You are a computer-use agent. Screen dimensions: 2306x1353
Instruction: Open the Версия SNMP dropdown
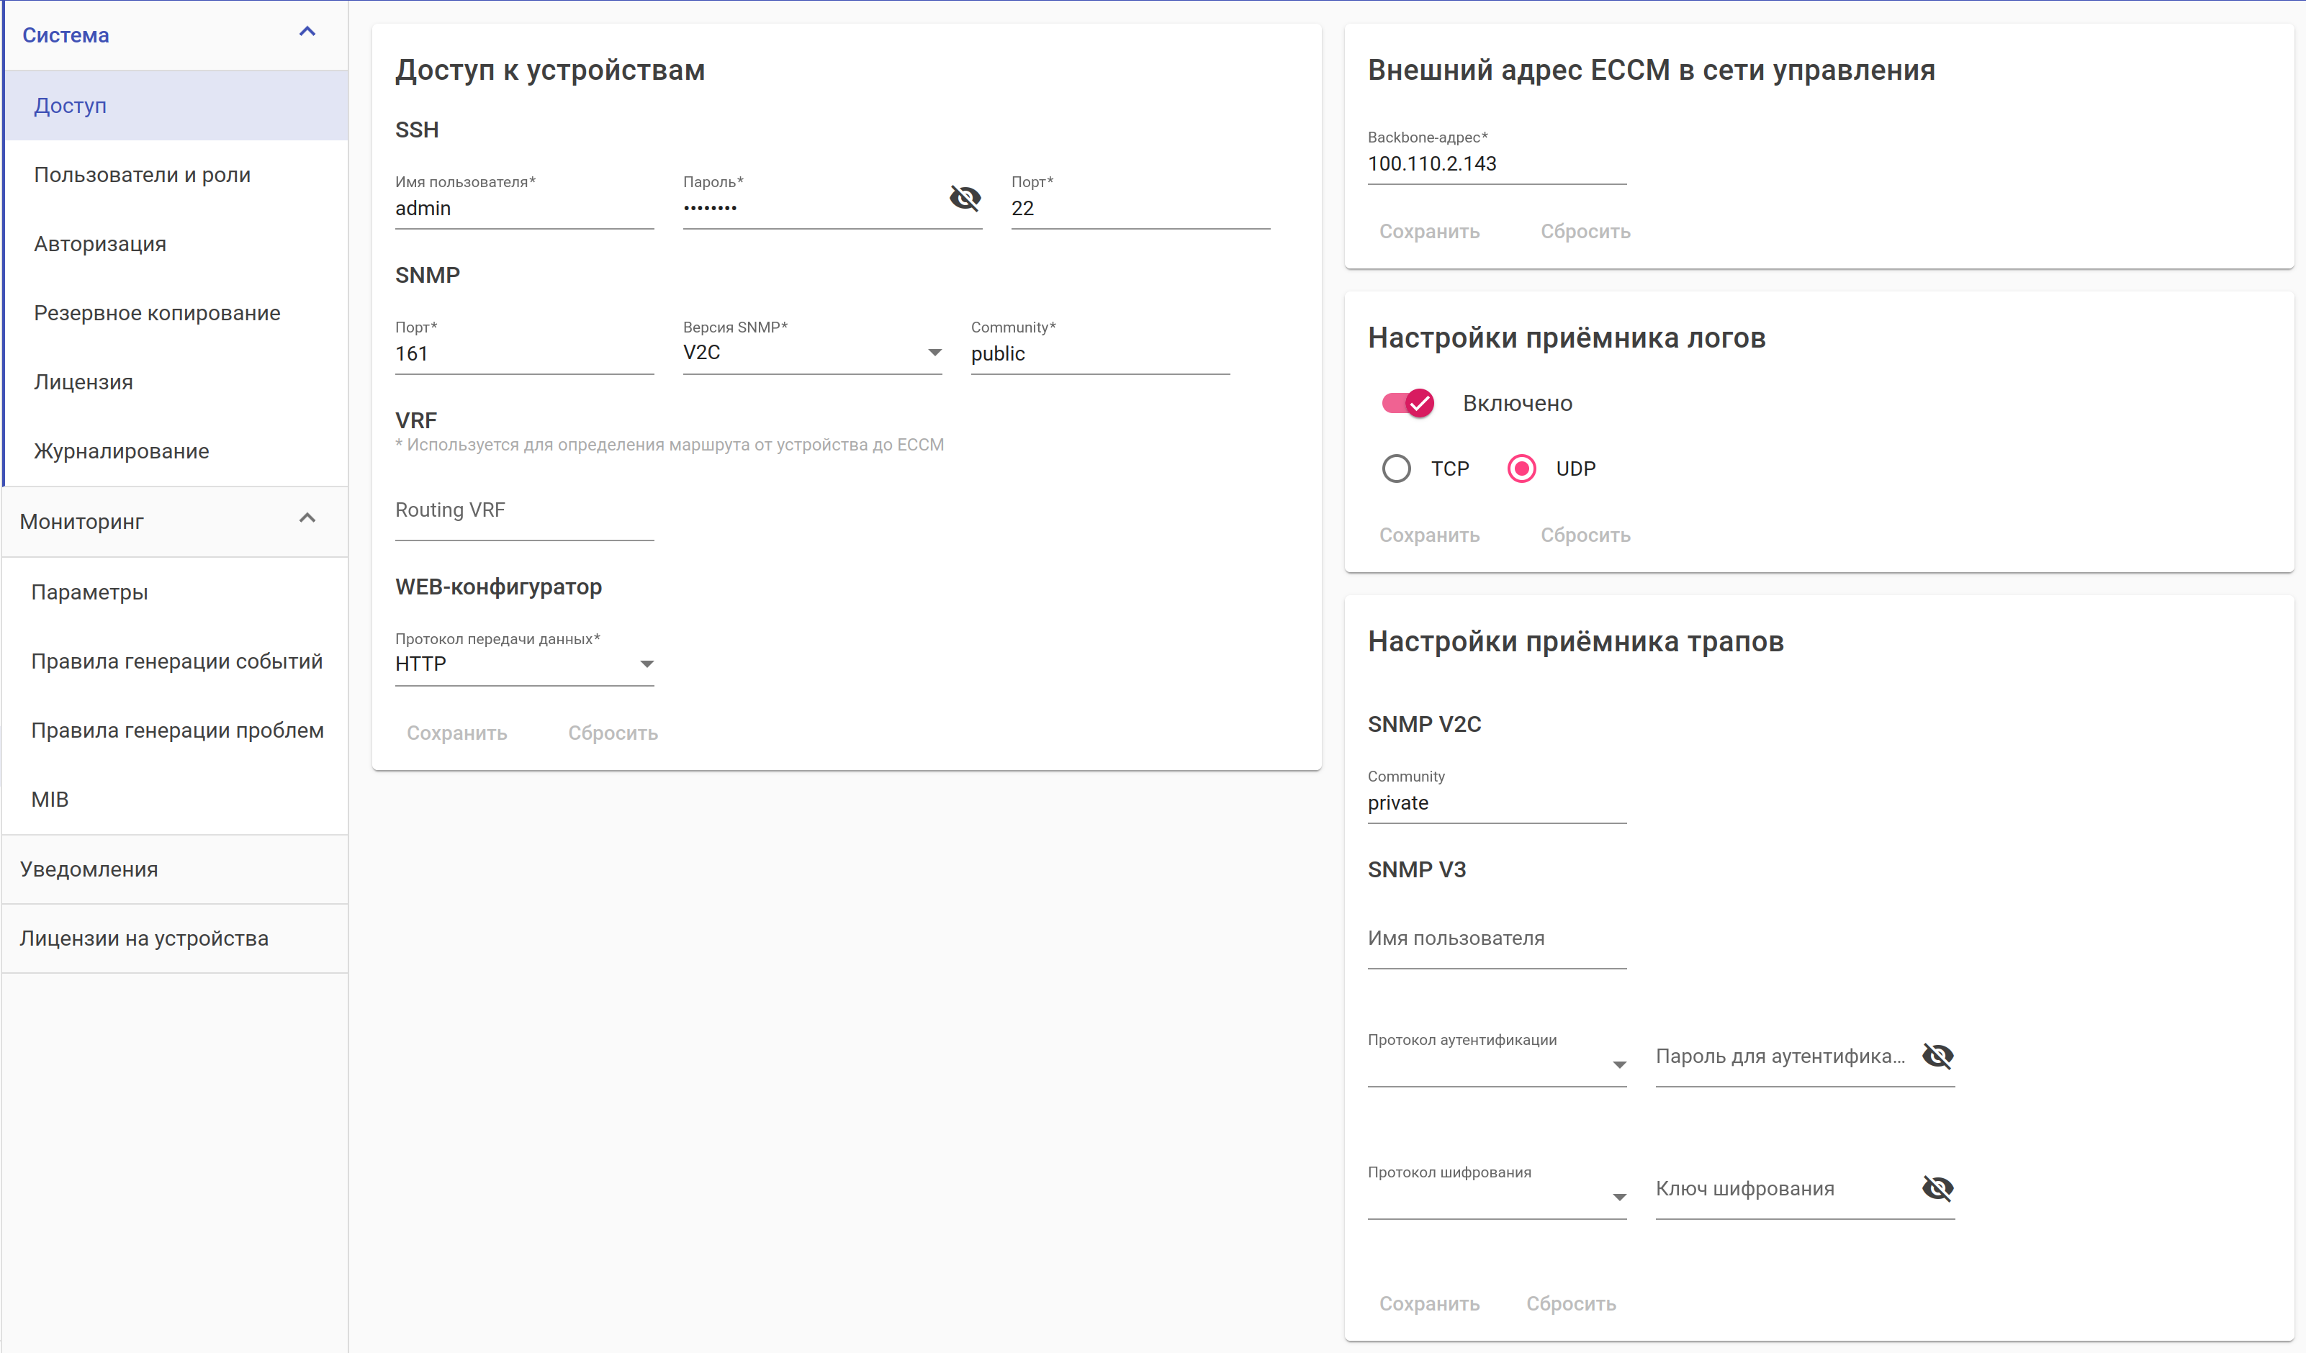[x=811, y=353]
